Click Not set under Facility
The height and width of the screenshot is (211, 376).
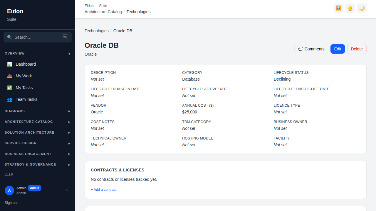280,145
